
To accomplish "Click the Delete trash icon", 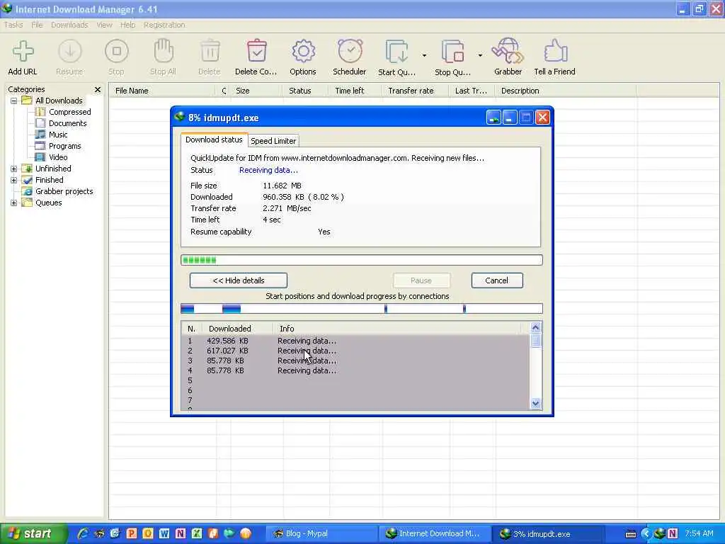I will point(210,51).
